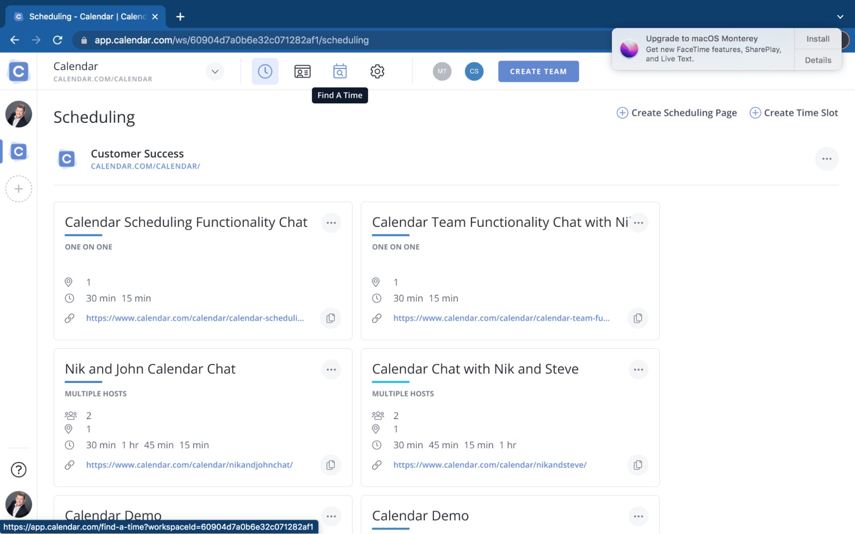
Task: Open options menu for Nik and John Calendar Chat
Action: click(331, 370)
